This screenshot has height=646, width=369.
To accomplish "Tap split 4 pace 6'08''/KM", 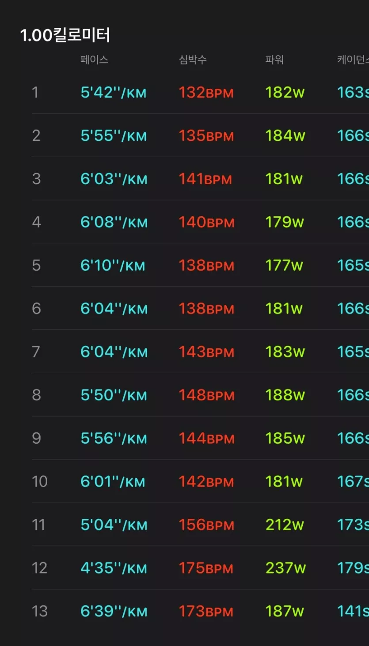I will point(114,222).
